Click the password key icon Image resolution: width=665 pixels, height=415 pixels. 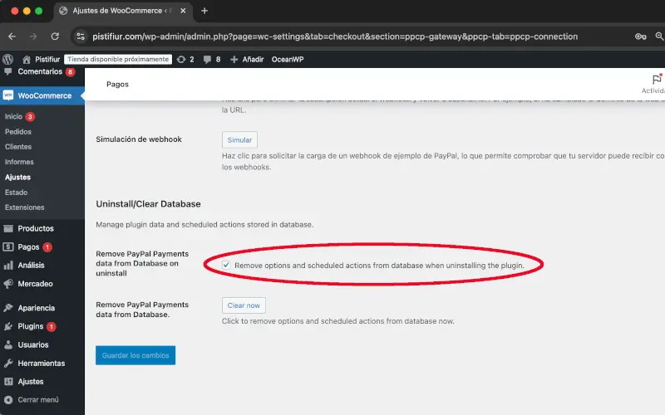pyautogui.click(x=640, y=37)
